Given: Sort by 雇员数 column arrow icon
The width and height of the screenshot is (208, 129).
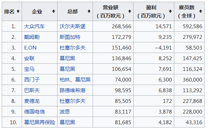Looking at the screenshot, I should tap(200, 11).
